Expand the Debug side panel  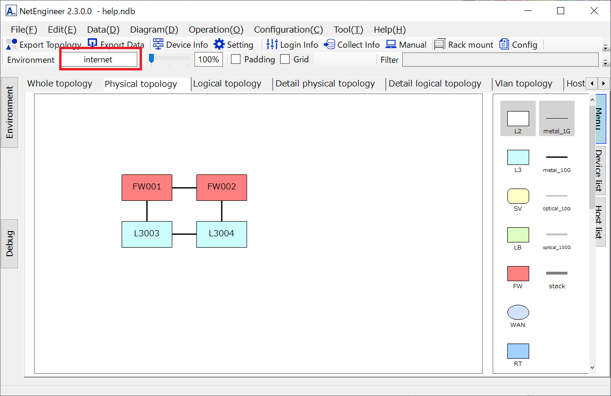pos(9,243)
